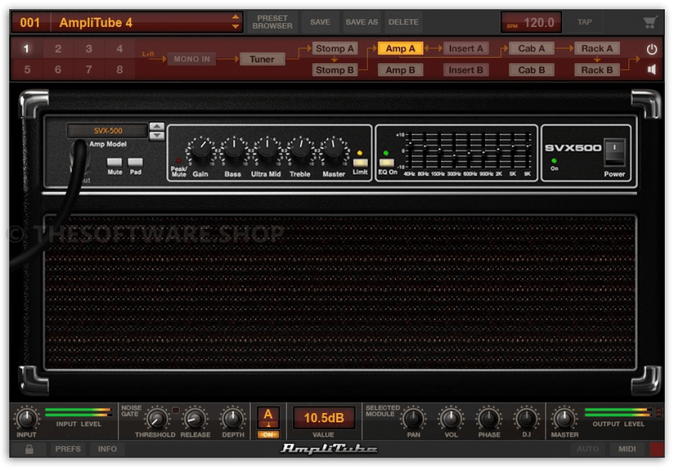Screen dimensions: 674x467
Task: Click the Amp Model down stepper arrow
Action: 158,135
